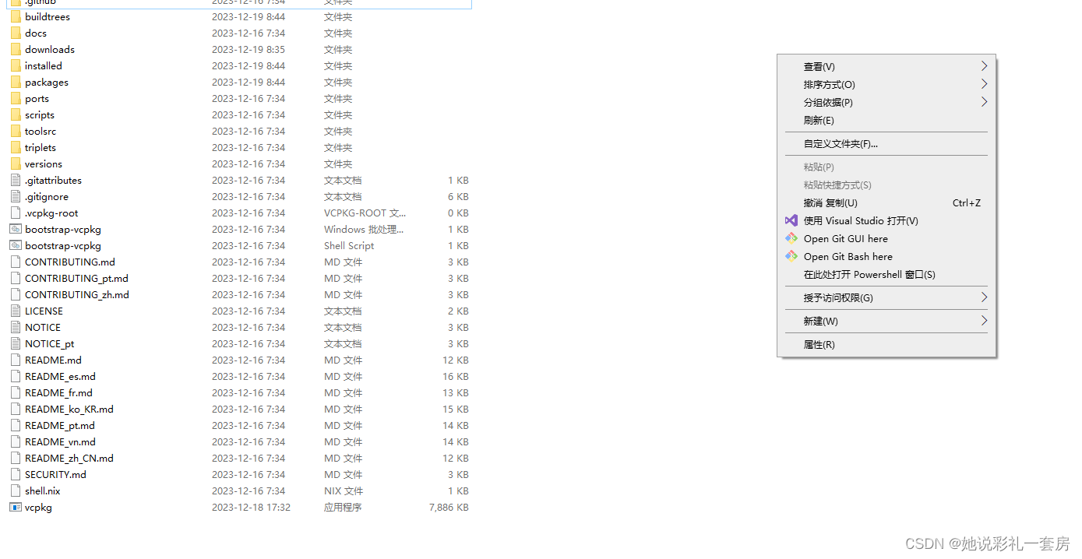Open the docs folder icon
Image resolution: width=1082 pixels, height=559 pixels.
point(16,33)
